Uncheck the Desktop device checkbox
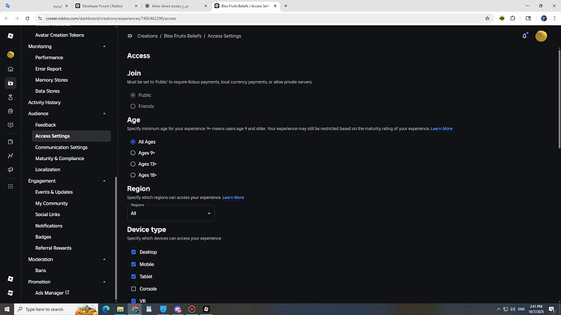Viewport: 561px width, 315px height. coord(133,252)
